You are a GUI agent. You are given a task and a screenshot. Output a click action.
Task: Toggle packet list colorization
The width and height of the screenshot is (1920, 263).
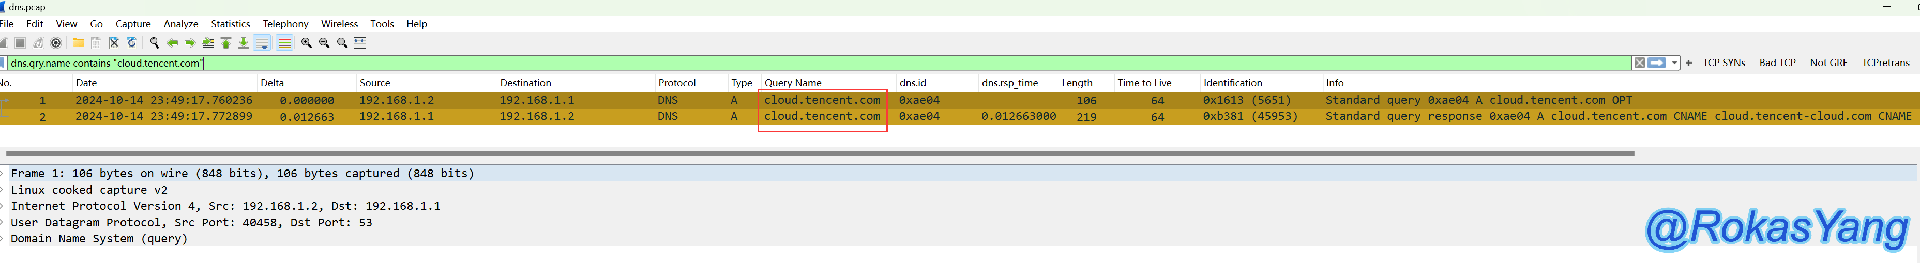click(x=285, y=43)
